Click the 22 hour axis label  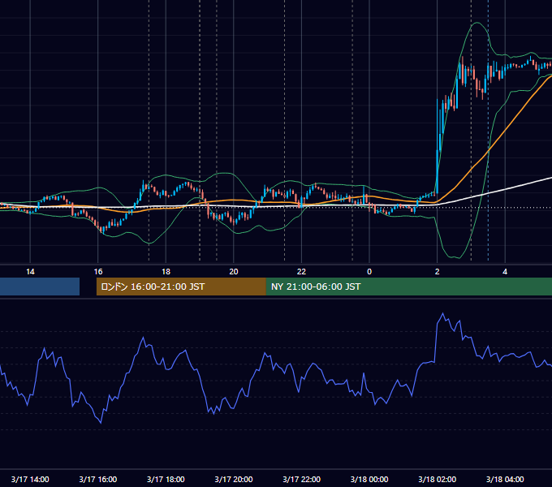[301, 272]
